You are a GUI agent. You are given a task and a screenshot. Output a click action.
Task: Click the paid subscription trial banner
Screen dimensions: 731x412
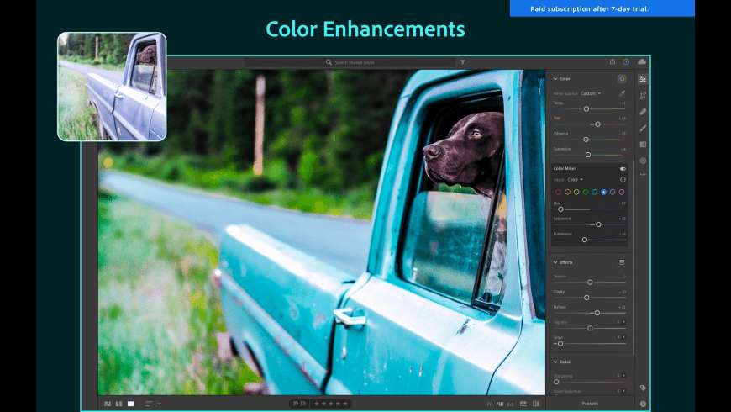pyautogui.click(x=602, y=8)
